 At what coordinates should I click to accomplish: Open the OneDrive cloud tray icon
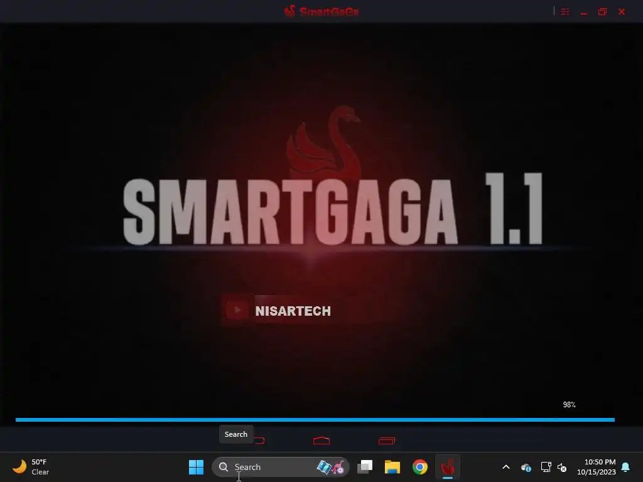click(x=526, y=467)
